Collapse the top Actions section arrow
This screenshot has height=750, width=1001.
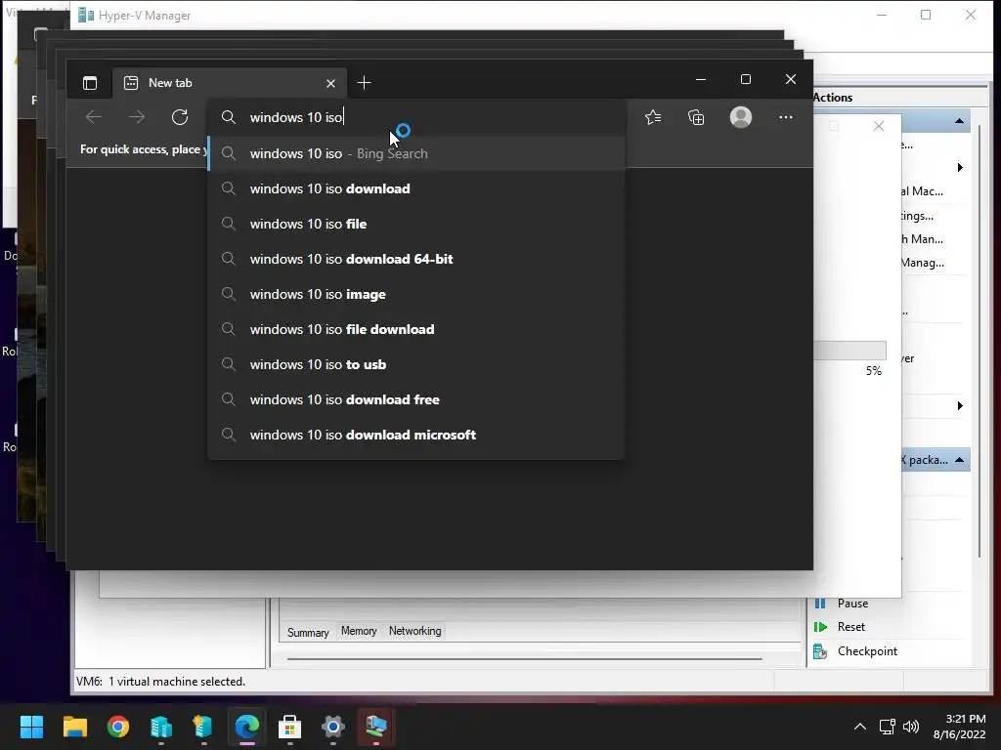pos(959,121)
